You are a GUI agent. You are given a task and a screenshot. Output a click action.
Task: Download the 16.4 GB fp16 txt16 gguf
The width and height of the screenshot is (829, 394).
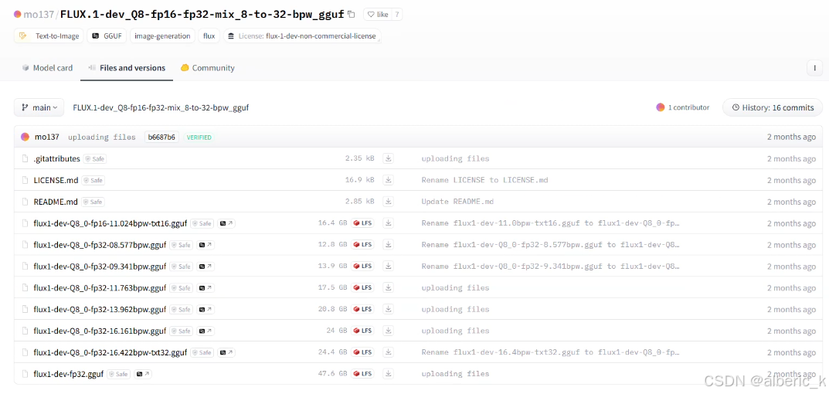[389, 223]
